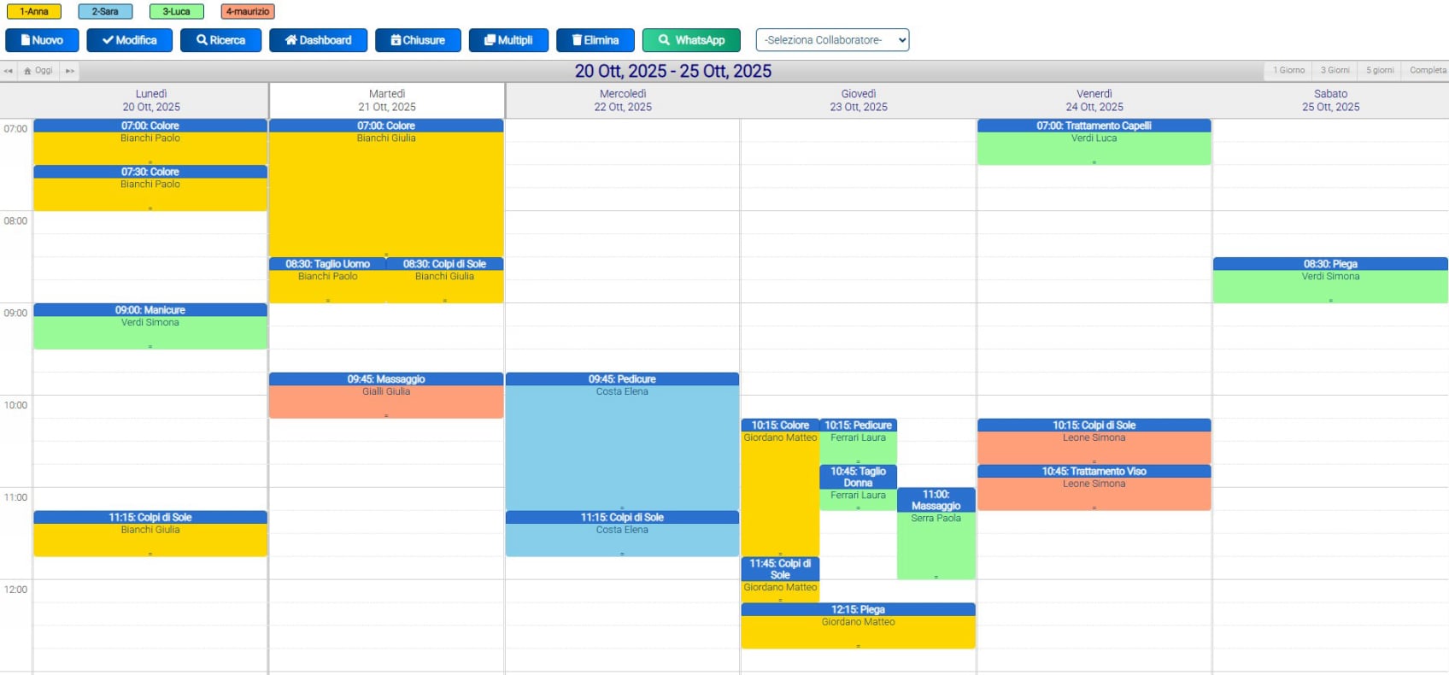Open Ricerca search tool
This screenshot has width=1449, height=675.
[220, 40]
